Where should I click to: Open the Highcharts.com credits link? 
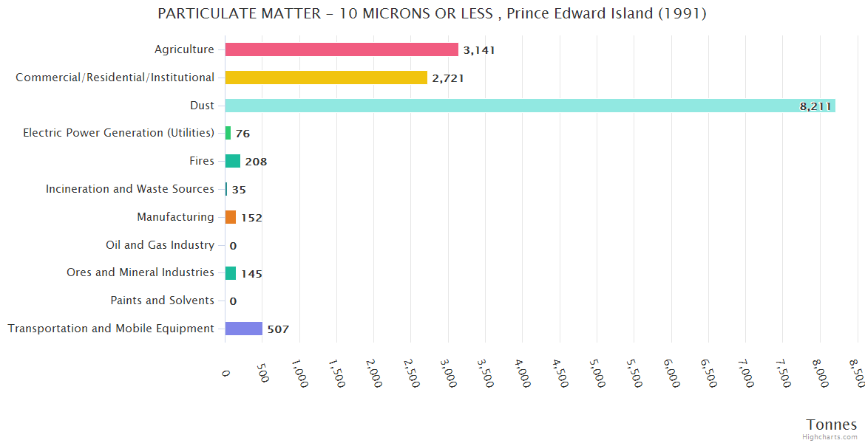831,437
